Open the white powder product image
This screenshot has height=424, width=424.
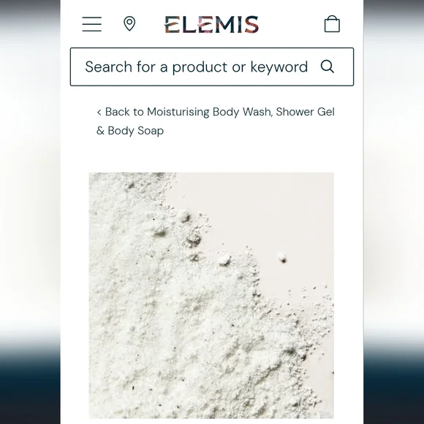[x=211, y=295]
